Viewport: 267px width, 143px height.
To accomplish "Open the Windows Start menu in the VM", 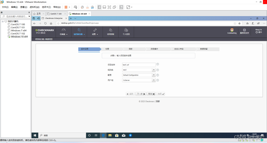I will [x=35, y=135].
